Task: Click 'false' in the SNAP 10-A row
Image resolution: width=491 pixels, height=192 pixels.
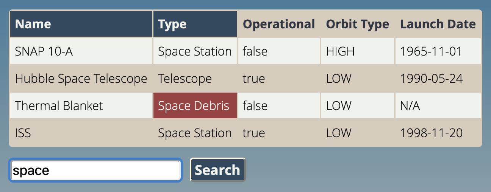Action: tap(279, 51)
